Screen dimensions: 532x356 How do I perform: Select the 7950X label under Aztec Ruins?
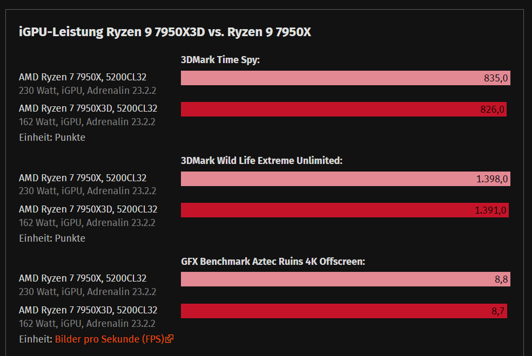tap(83, 278)
